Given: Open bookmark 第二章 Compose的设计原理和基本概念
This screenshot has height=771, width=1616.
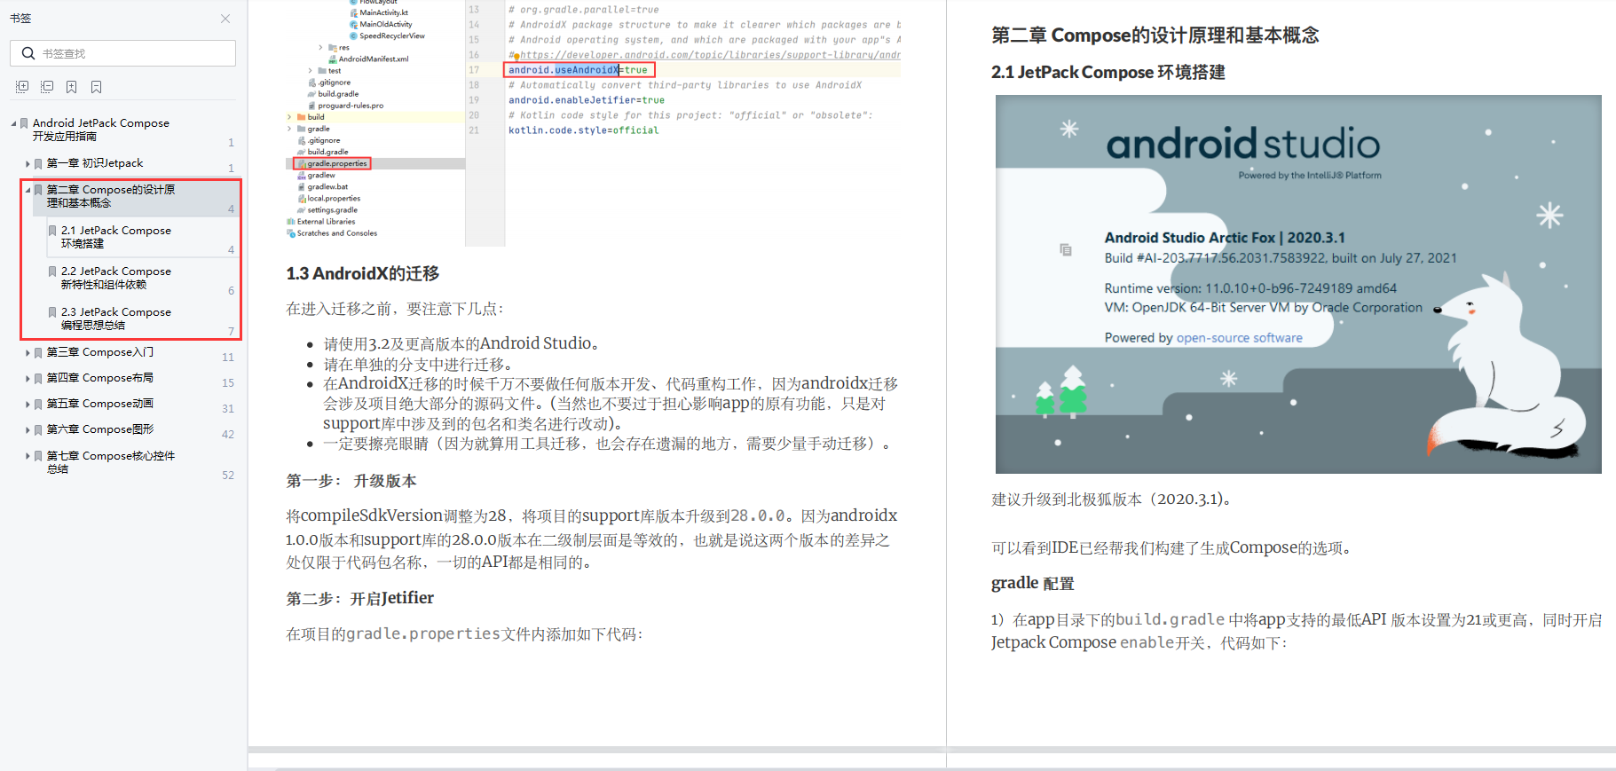Looking at the screenshot, I should tap(110, 196).
